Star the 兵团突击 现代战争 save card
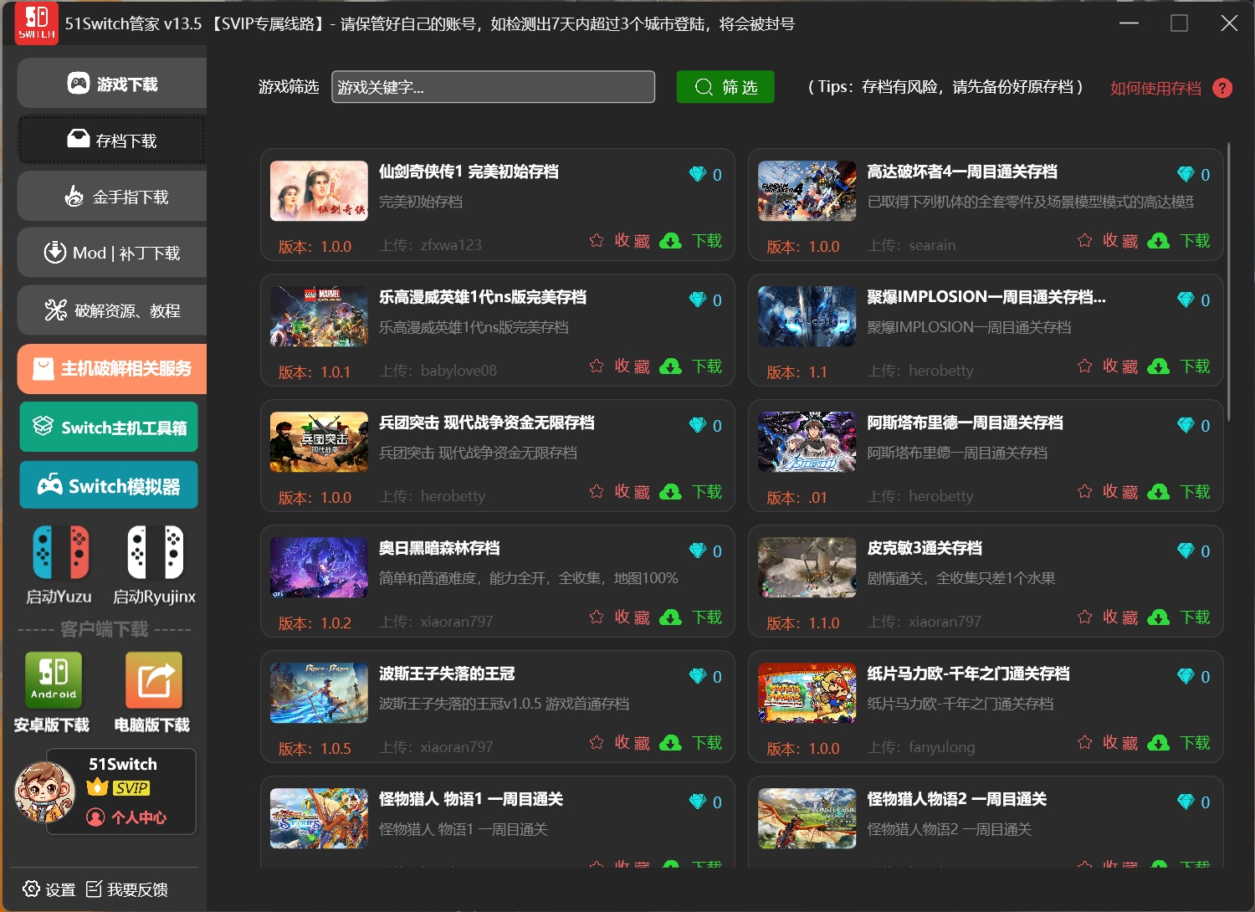This screenshot has width=1255, height=912. pyautogui.click(x=597, y=492)
